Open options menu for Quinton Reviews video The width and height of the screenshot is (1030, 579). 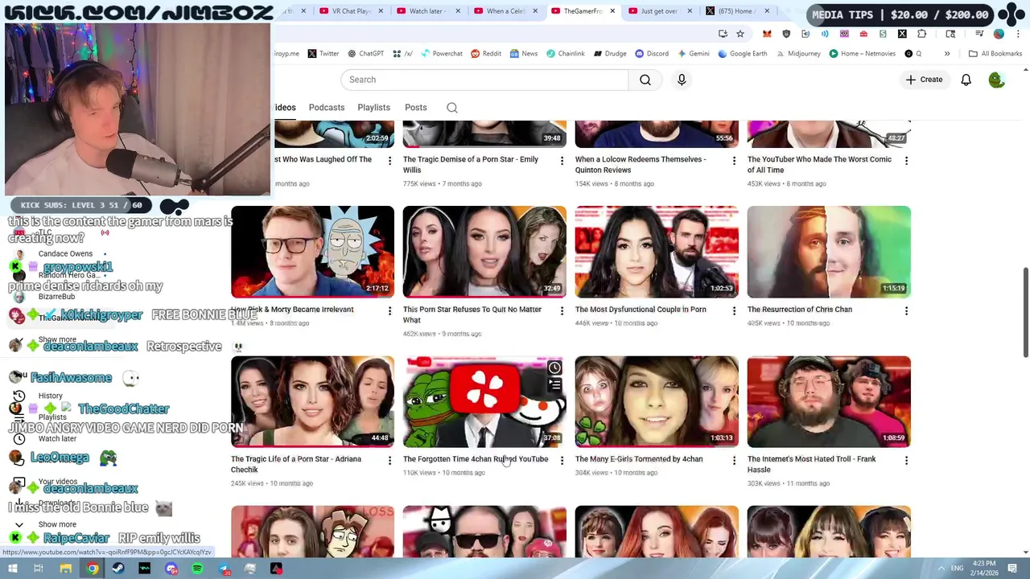[x=734, y=161]
